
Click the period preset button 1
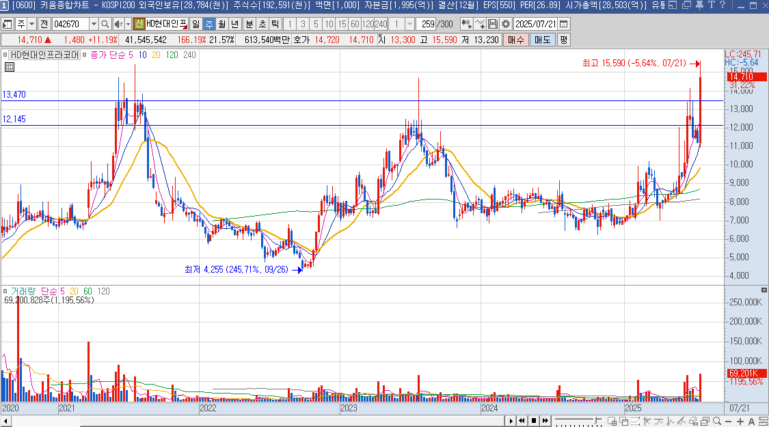(290, 24)
